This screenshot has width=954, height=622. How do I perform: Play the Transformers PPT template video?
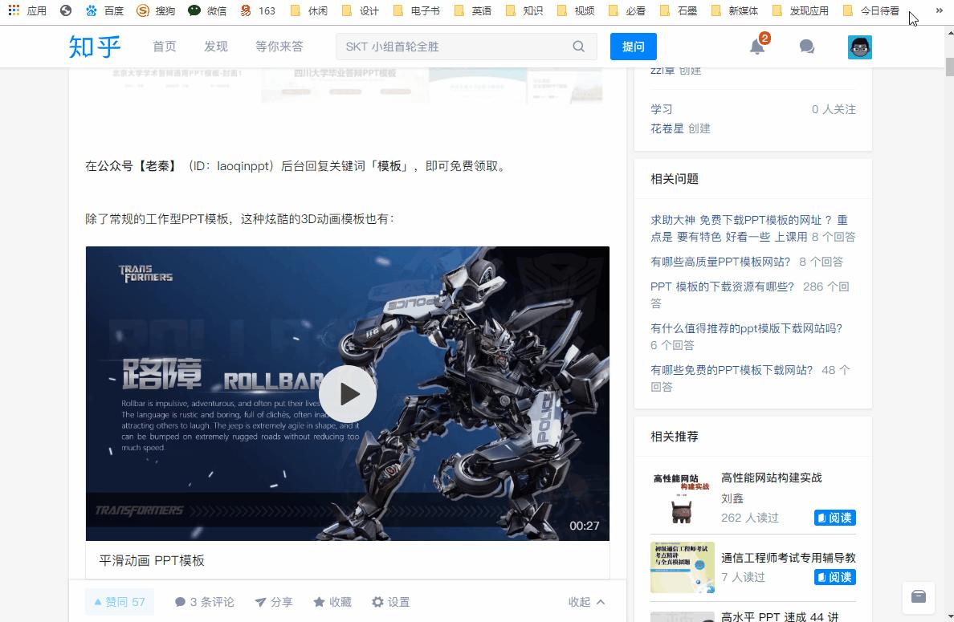pos(348,393)
